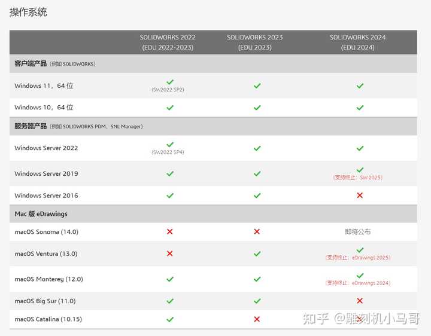Viewport: 431px width, 336px height.
Task: Click the SOLIDWORKS 2022 Windows 11 checkmark
Action: tap(170, 82)
